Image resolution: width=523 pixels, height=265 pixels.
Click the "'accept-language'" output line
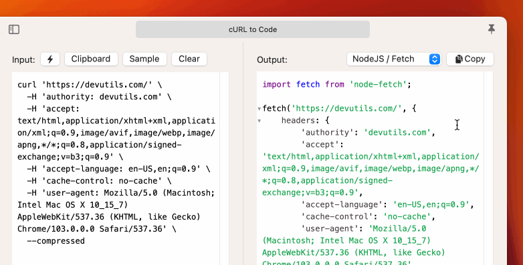coord(388,204)
